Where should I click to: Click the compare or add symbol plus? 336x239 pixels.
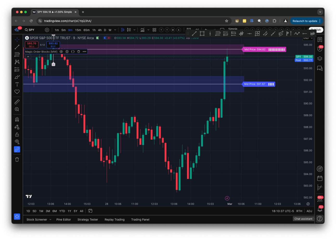[x=47, y=30]
